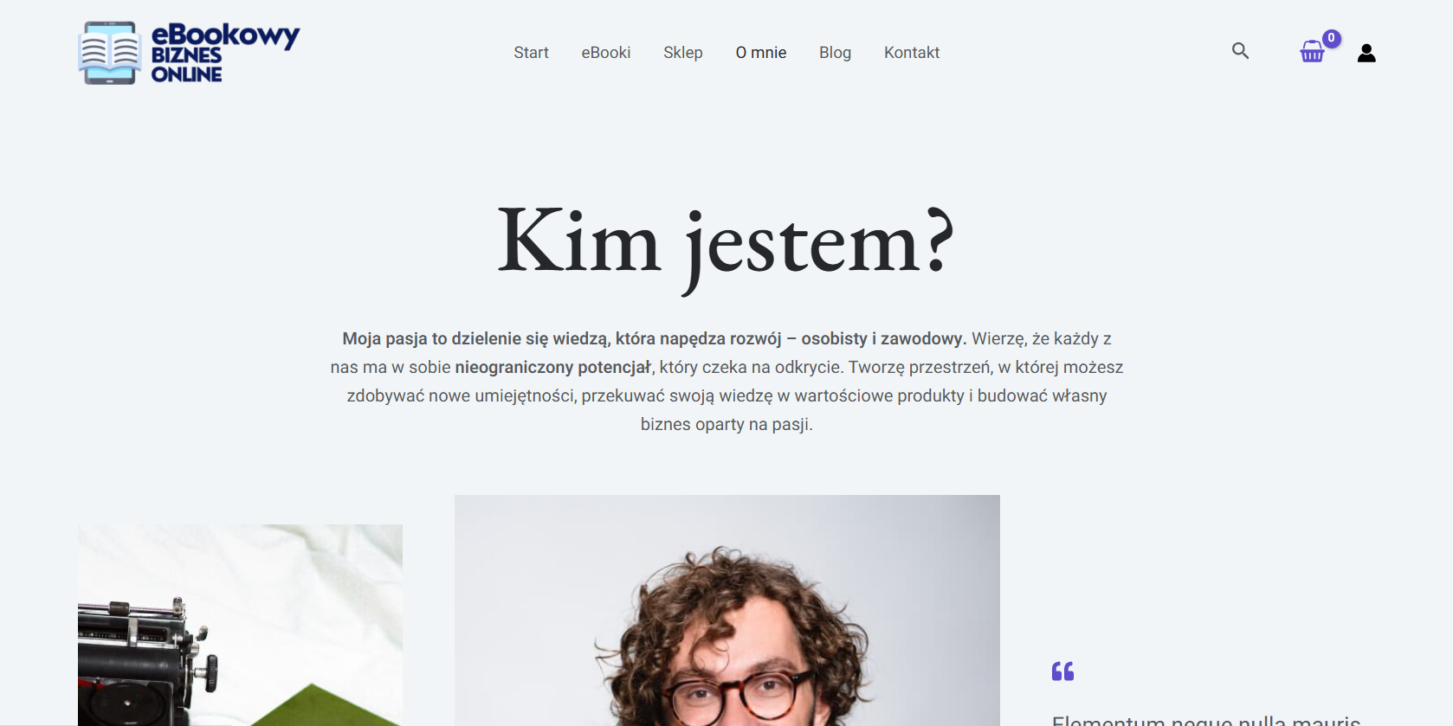The image size is (1453, 726).
Task: Go to the Start page
Action: [531, 53]
